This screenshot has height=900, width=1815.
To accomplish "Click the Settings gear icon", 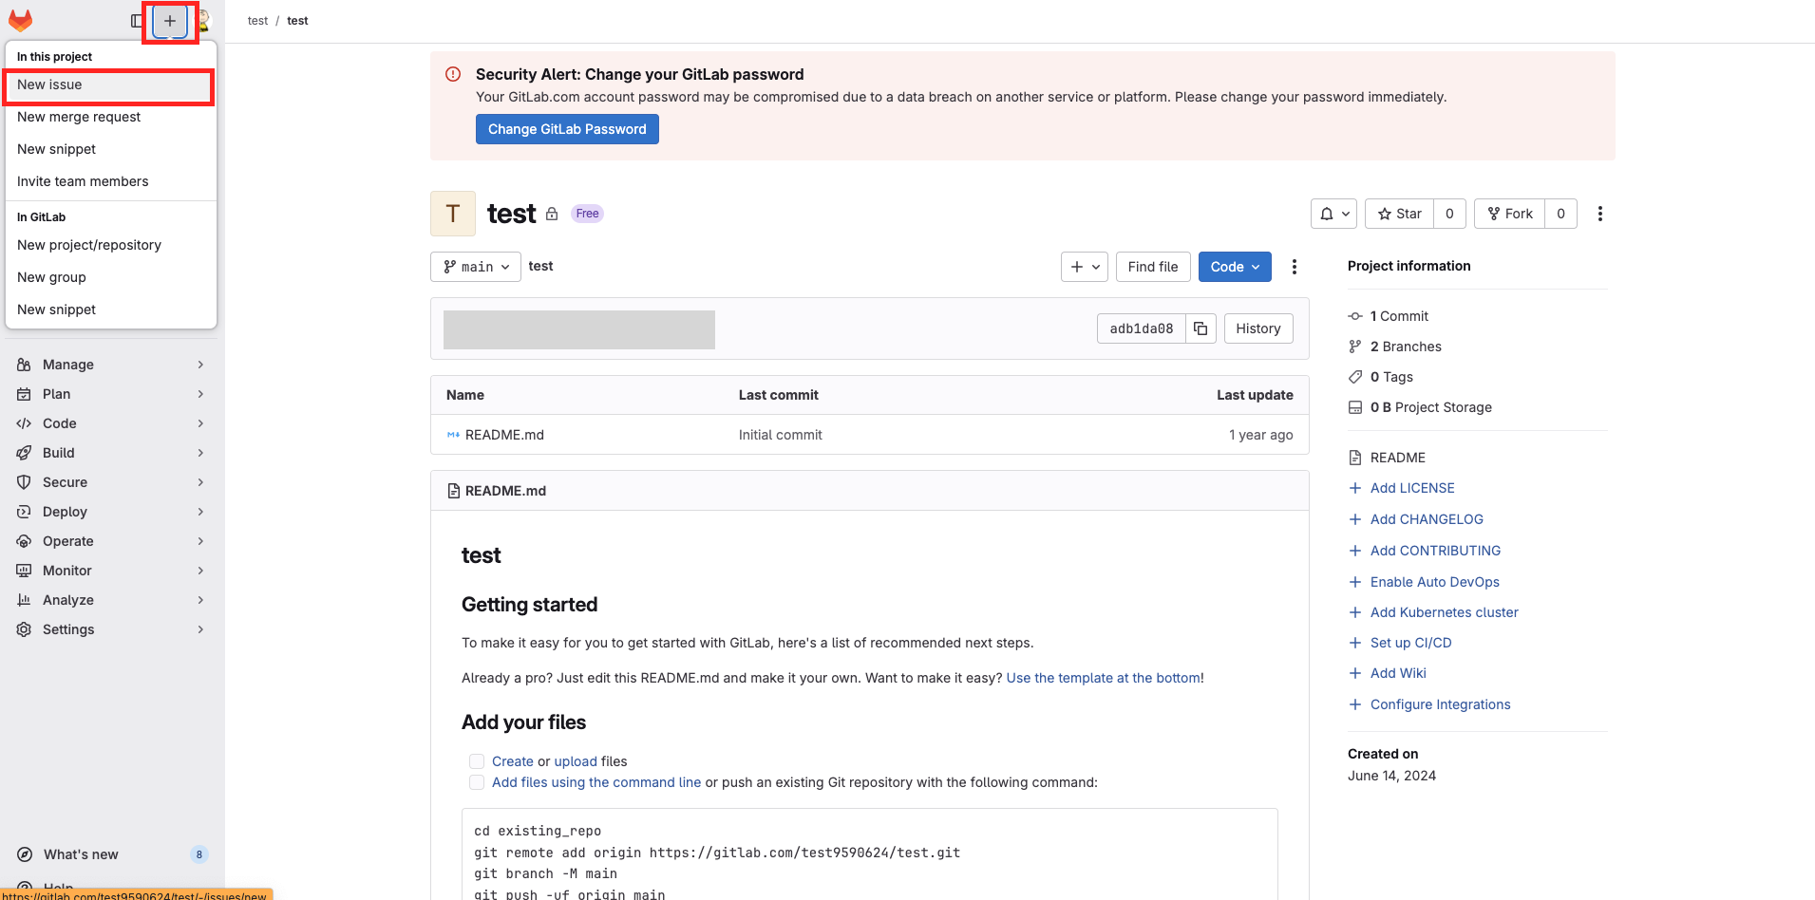I will pos(24,629).
